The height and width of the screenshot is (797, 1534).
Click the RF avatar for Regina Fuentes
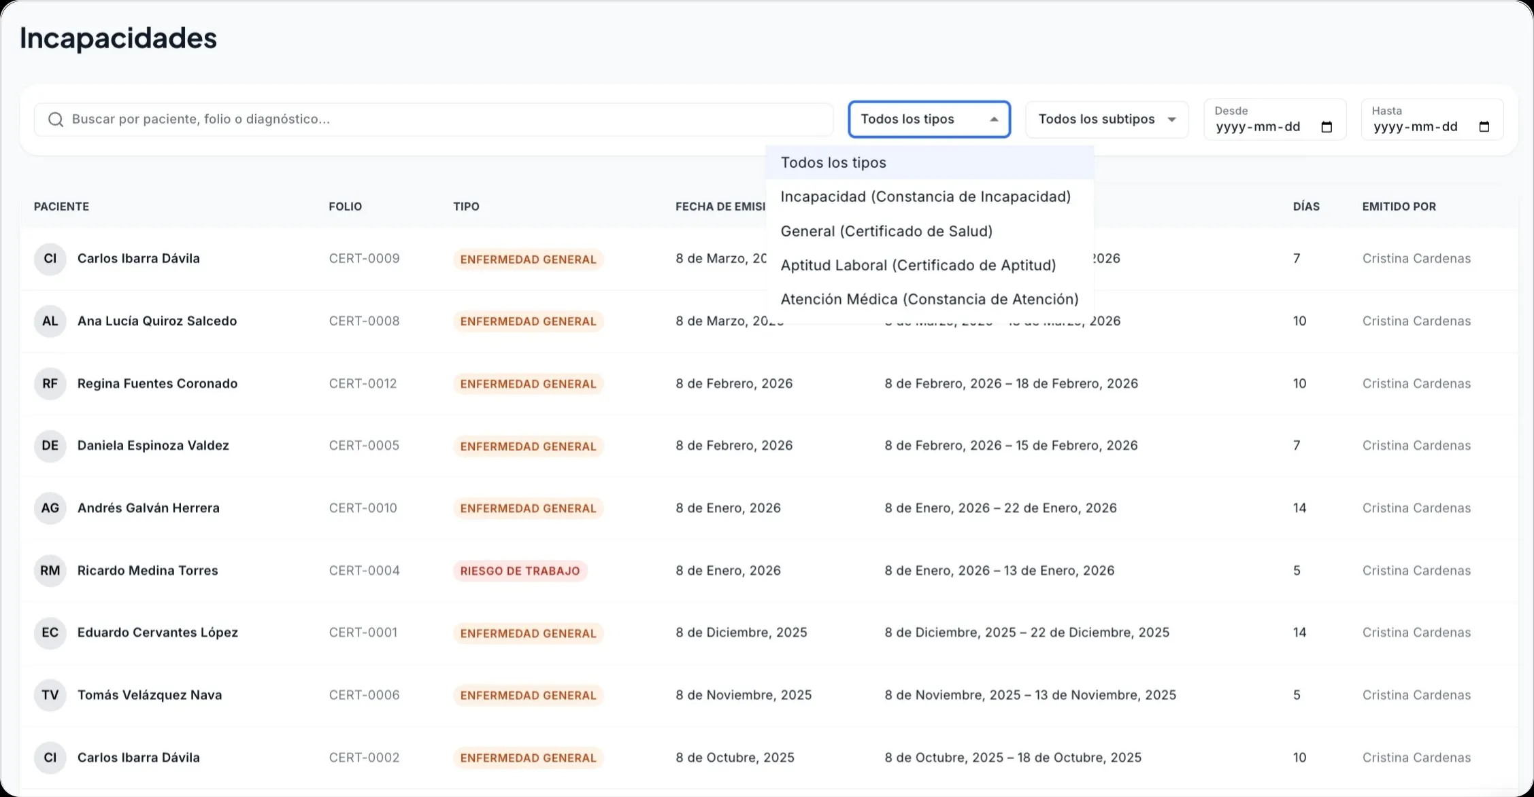point(50,384)
